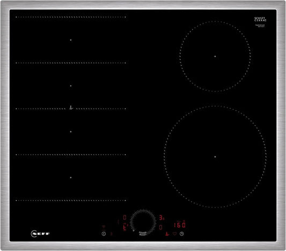Select the lower-right zone display showing 0

[x=160, y=227]
